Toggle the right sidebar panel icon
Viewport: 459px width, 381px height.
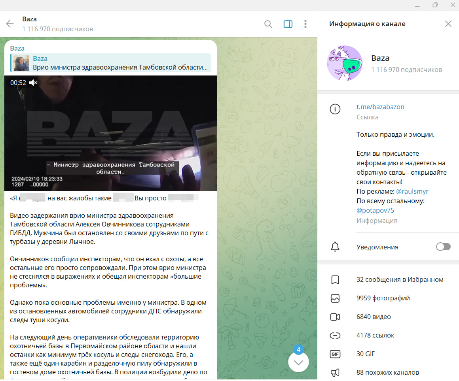pyautogui.click(x=288, y=24)
